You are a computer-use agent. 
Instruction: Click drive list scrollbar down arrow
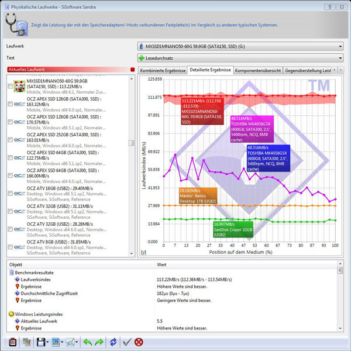[x=132, y=253]
